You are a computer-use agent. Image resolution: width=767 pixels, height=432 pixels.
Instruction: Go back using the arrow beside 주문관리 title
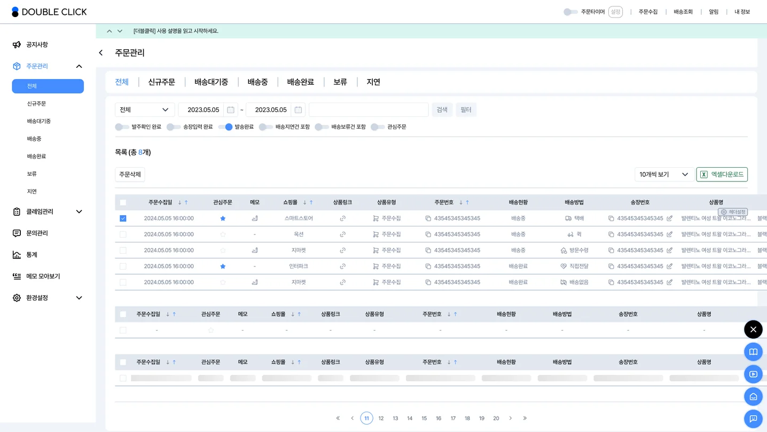click(x=101, y=53)
